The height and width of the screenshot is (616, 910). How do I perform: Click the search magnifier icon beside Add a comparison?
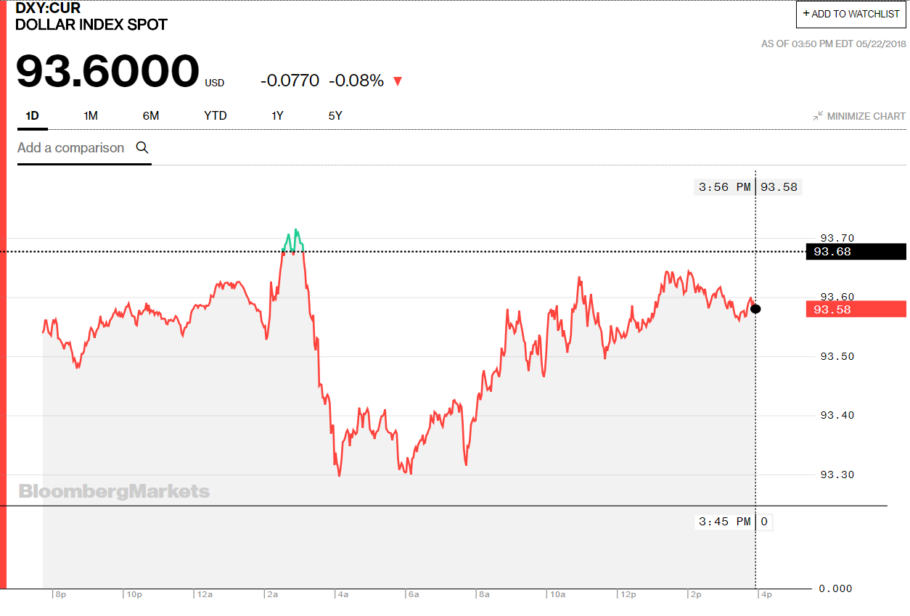coord(142,147)
